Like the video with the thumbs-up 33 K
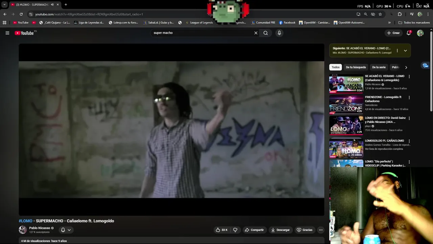Screen dimensions: 433x244 coord(222,230)
